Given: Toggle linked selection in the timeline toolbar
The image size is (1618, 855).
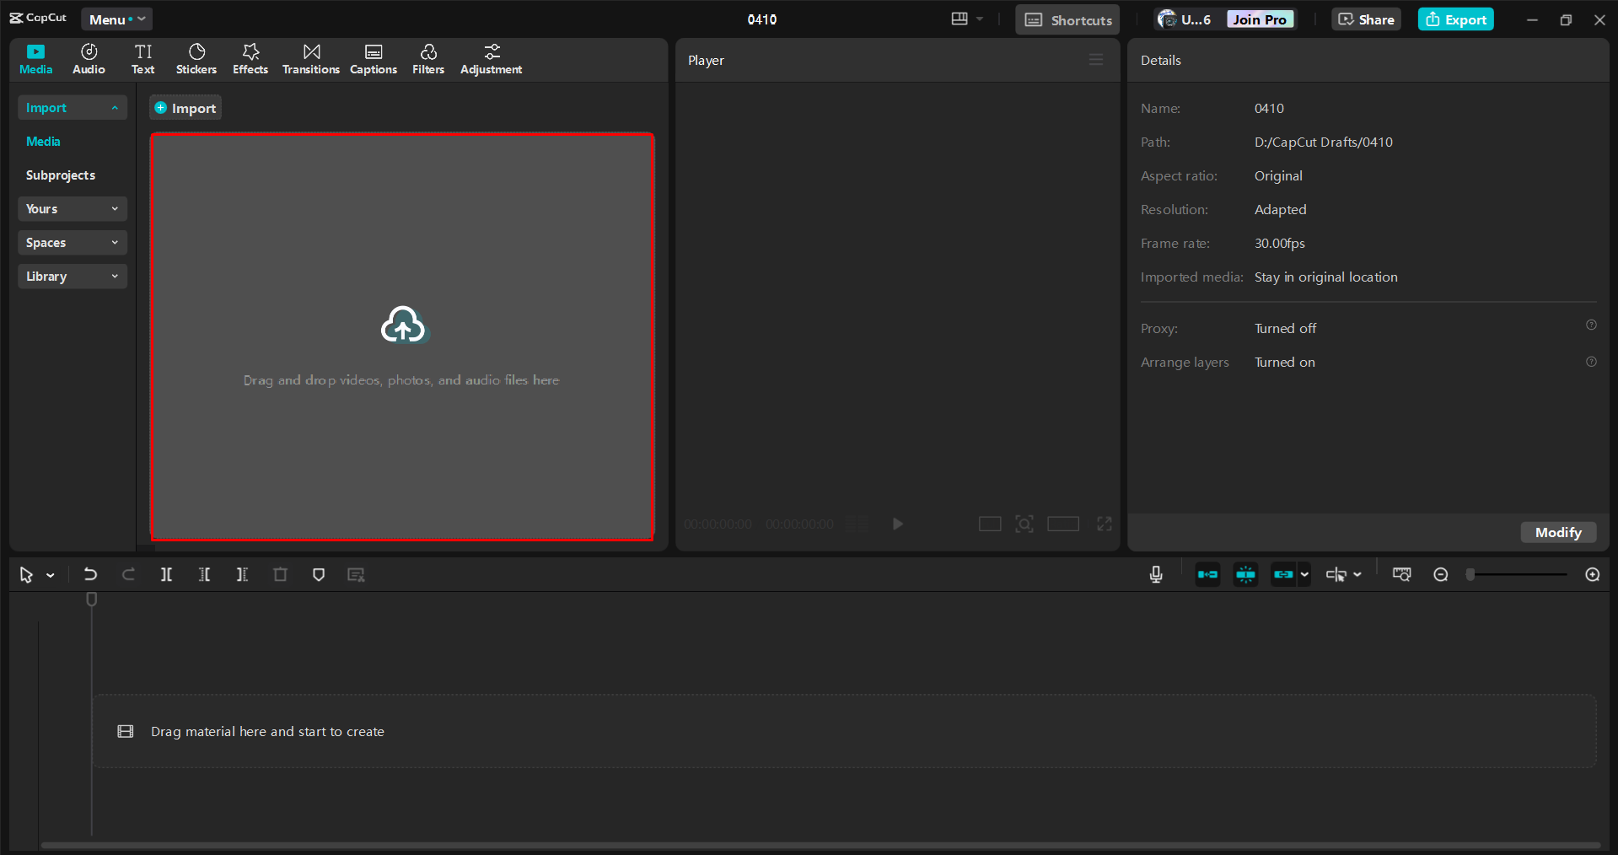Looking at the screenshot, I should click(x=1283, y=574).
